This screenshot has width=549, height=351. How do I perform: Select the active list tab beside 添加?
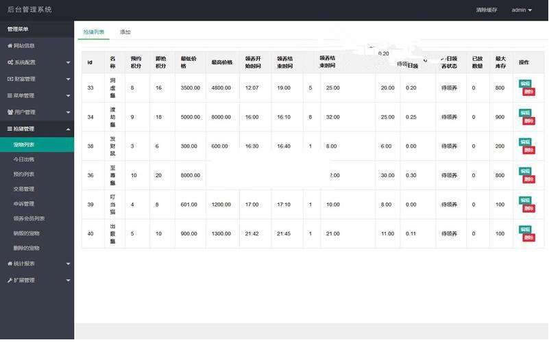pyautogui.click(x=93, y=32)
